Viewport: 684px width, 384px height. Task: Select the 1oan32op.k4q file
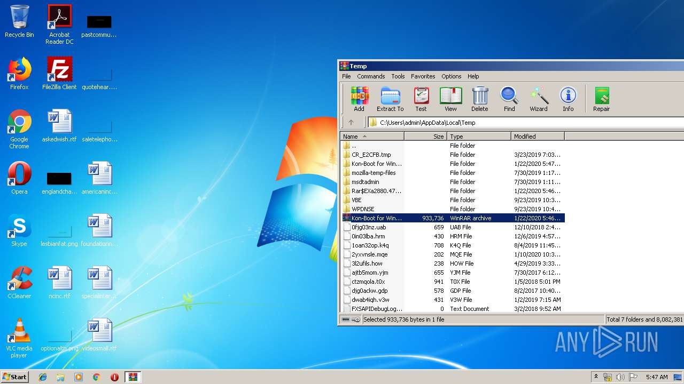(x=453, y=245)
